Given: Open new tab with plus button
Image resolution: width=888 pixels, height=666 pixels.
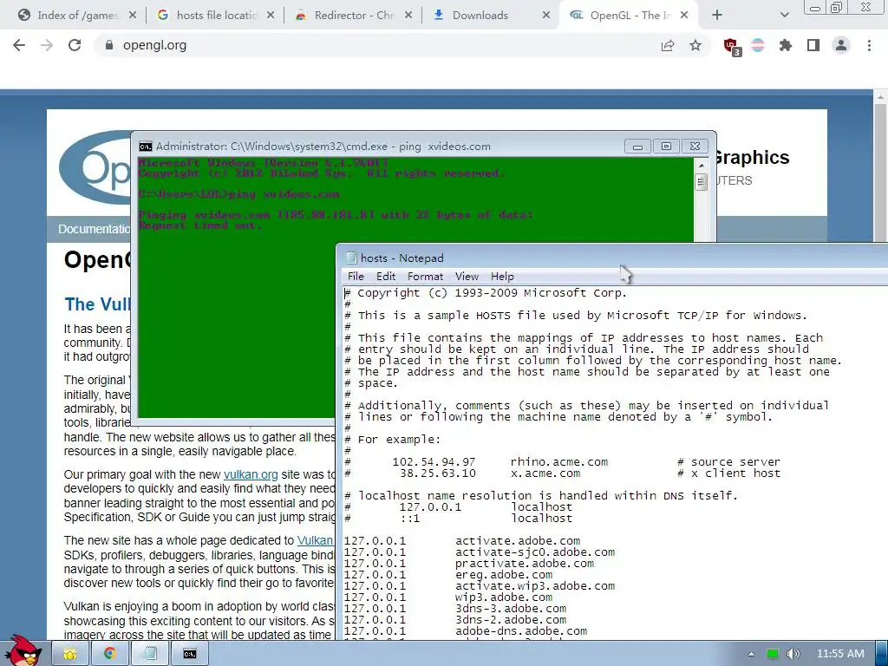Looking at the screenshot, I should (x=717, y=16).
